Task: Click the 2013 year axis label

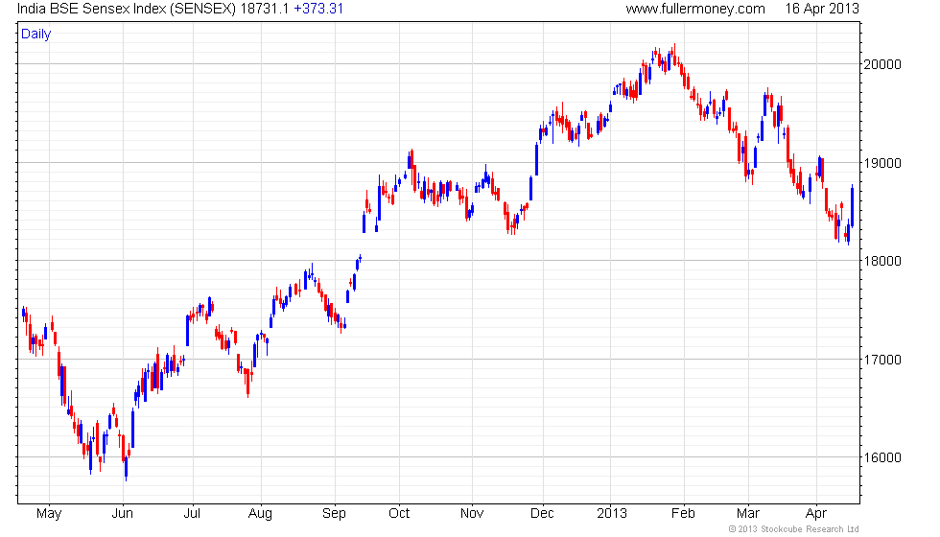Action: click(612, 514)
